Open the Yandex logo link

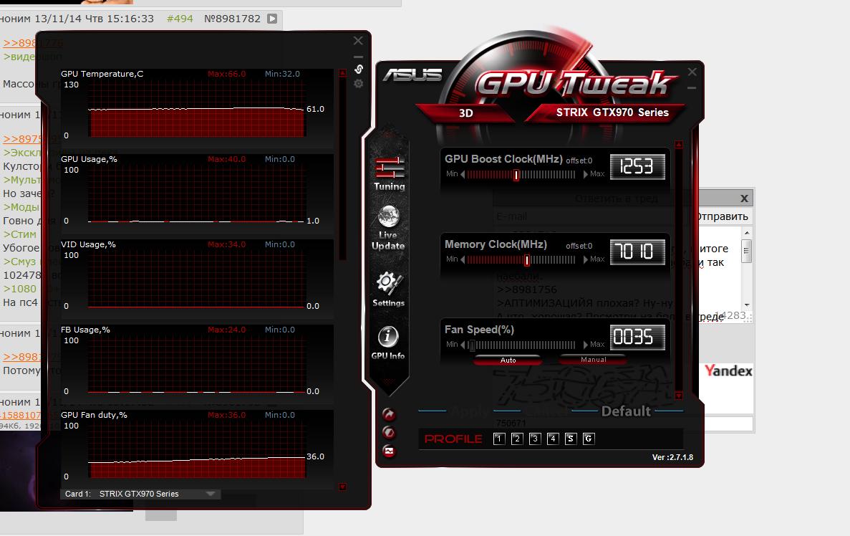click(728, 370)
